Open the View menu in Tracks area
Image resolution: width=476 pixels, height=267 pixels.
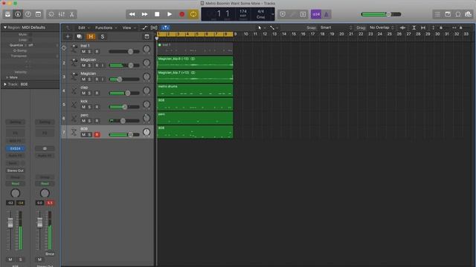(129, 28)
